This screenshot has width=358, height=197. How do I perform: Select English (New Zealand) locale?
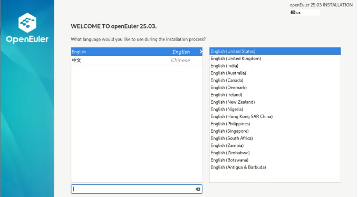coord(275,102)
